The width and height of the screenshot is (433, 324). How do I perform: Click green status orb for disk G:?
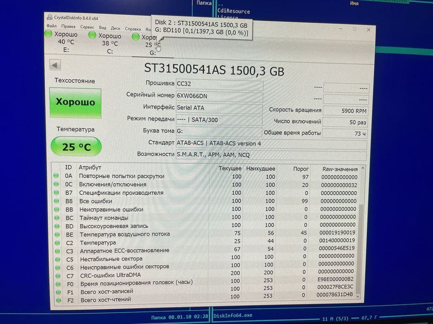point(136,37)
